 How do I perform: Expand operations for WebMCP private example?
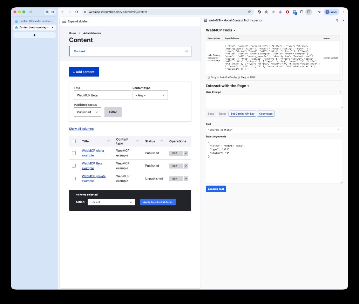[186, 179]
